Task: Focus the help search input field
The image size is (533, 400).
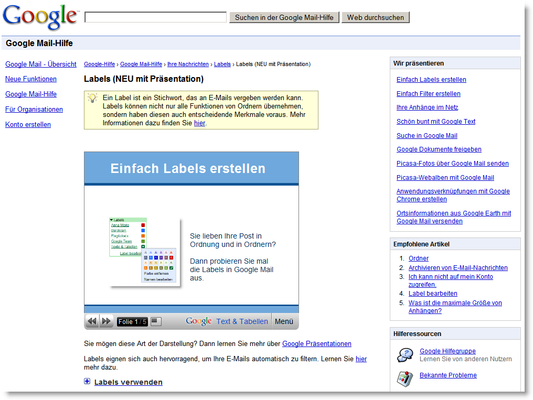Action: click(155, 17)
